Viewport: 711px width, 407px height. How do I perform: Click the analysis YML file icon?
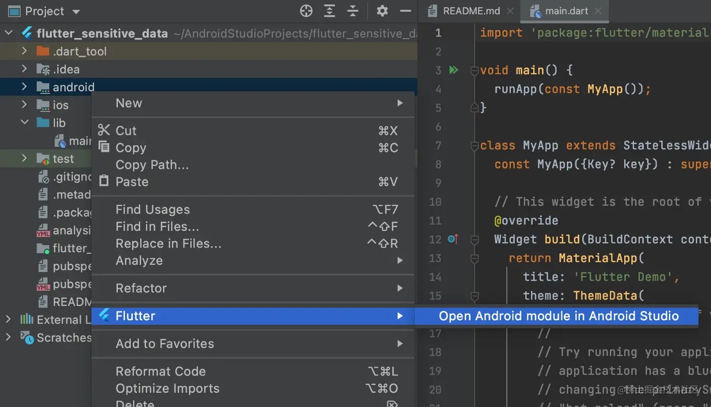(43, 230)
